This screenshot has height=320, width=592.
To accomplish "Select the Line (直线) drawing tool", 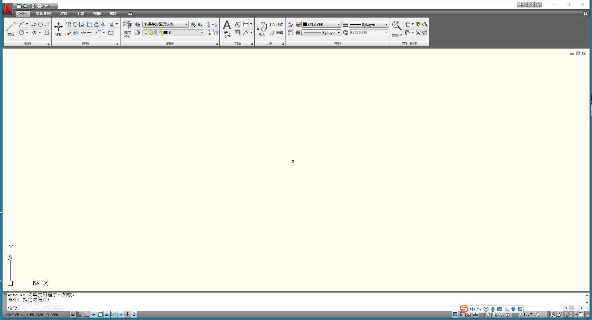I will coord(11,27).
